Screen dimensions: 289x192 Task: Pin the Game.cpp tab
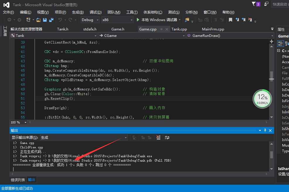pyautogui.click(x=161, y=29)
